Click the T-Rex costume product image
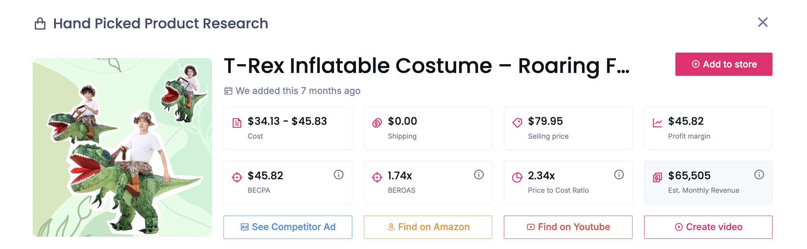807x249 pixels. [x=122, y=147]
